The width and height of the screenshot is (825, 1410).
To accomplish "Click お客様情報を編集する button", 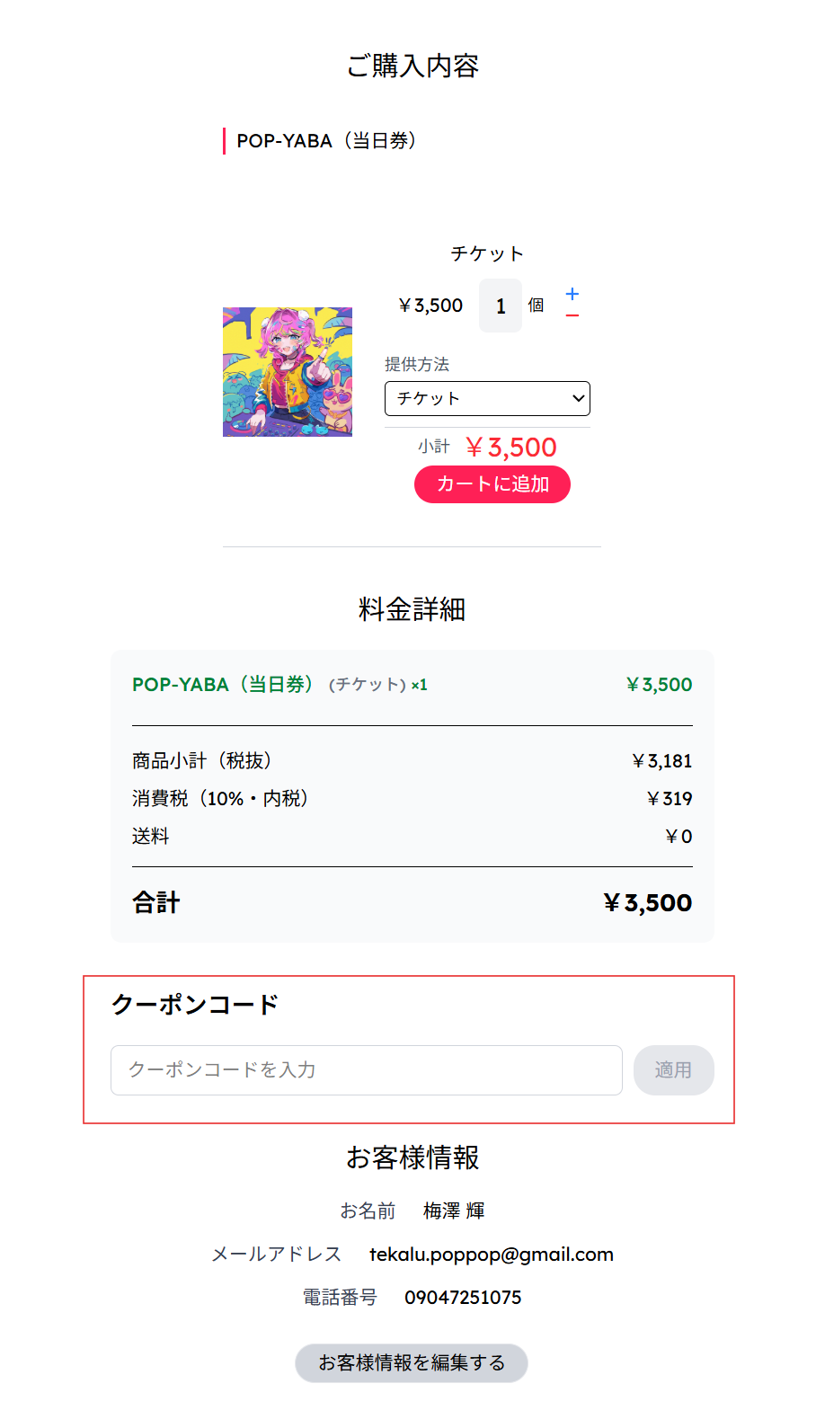I will pos(412,1363).
